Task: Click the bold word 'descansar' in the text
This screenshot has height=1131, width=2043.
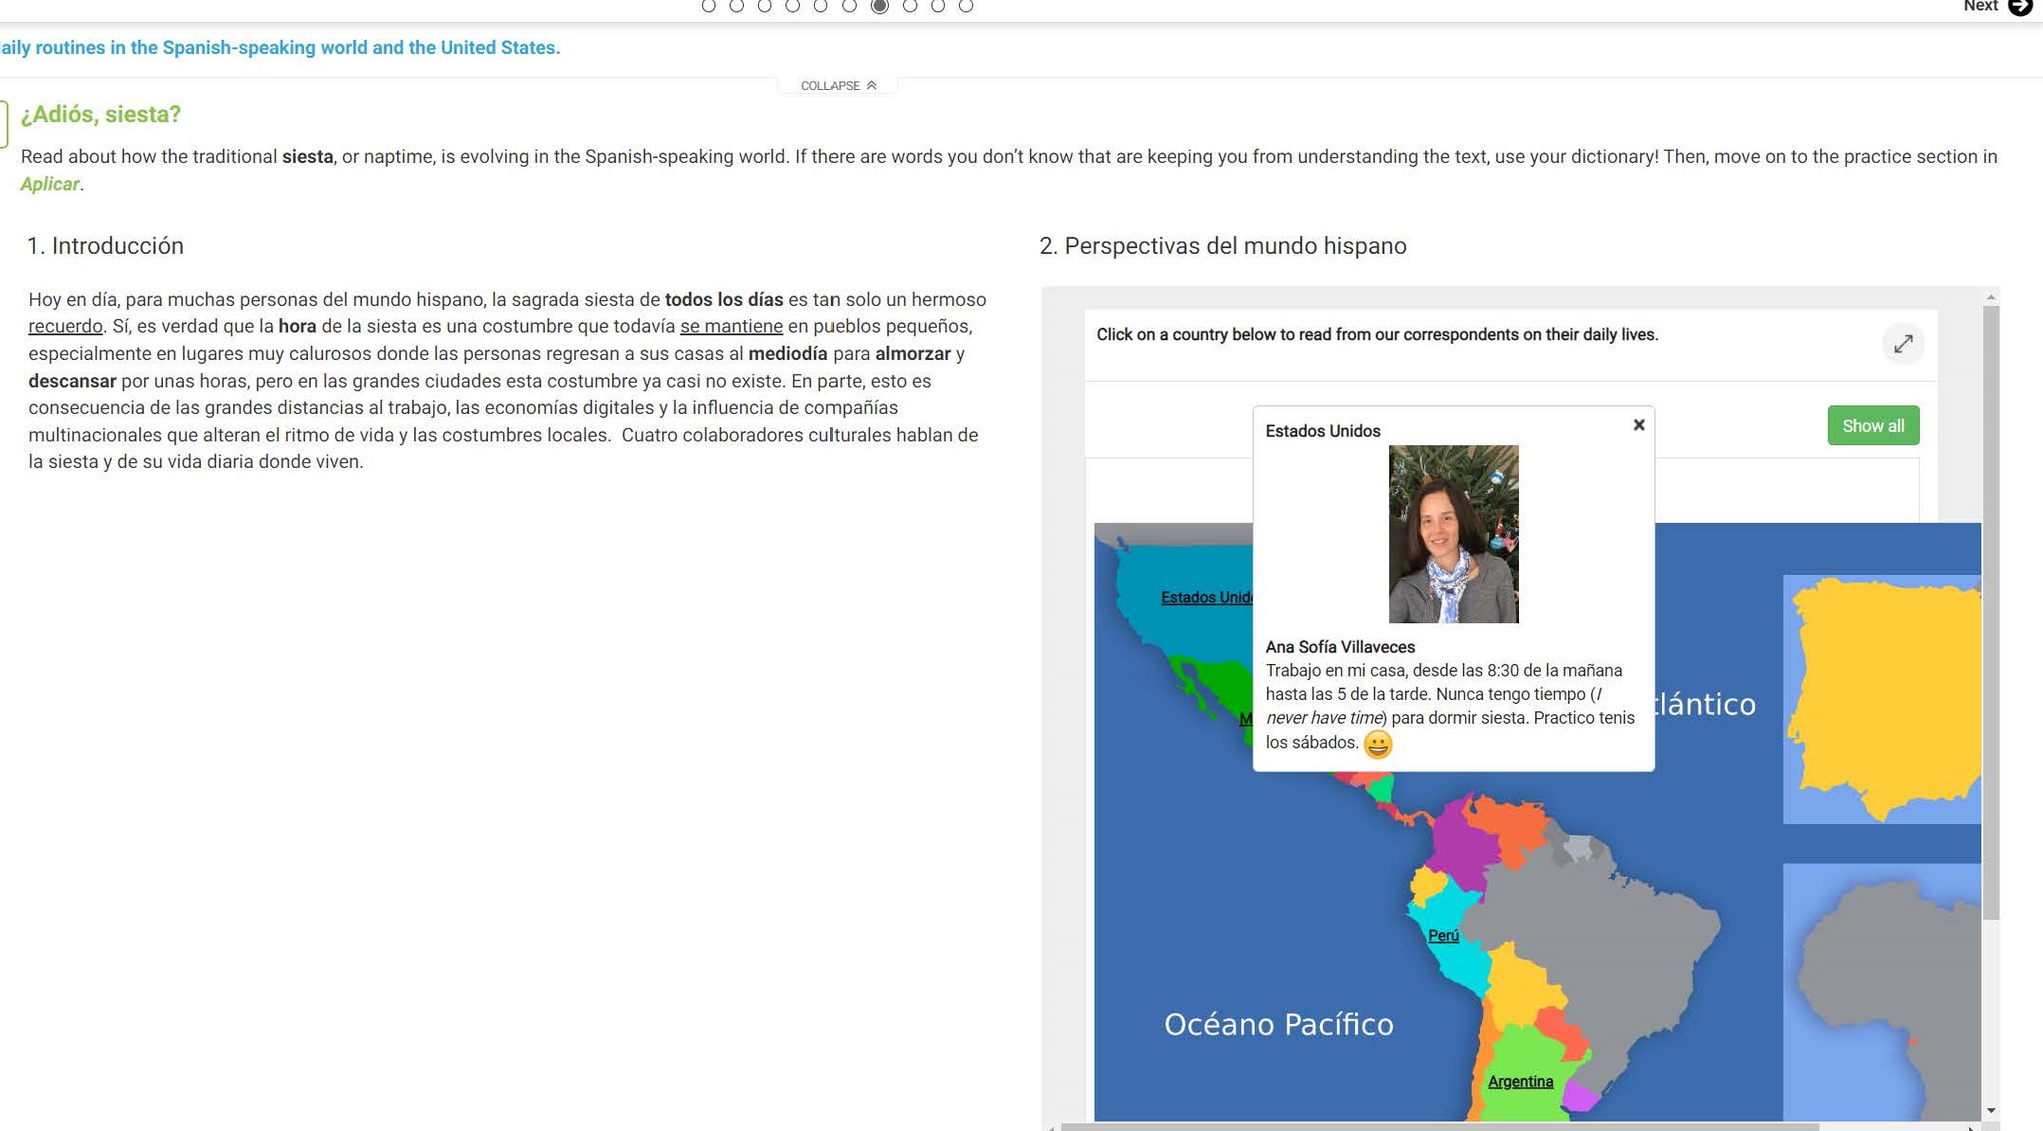Action: [72, 382]
